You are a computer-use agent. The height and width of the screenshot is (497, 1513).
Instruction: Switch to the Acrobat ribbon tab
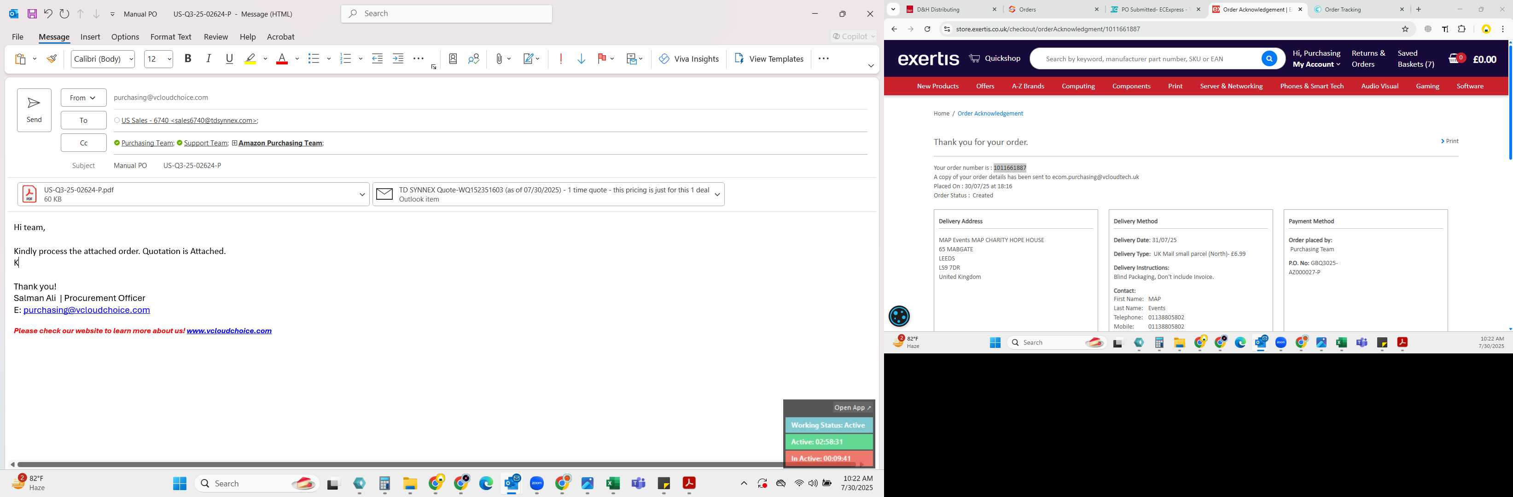click(281, 37)
